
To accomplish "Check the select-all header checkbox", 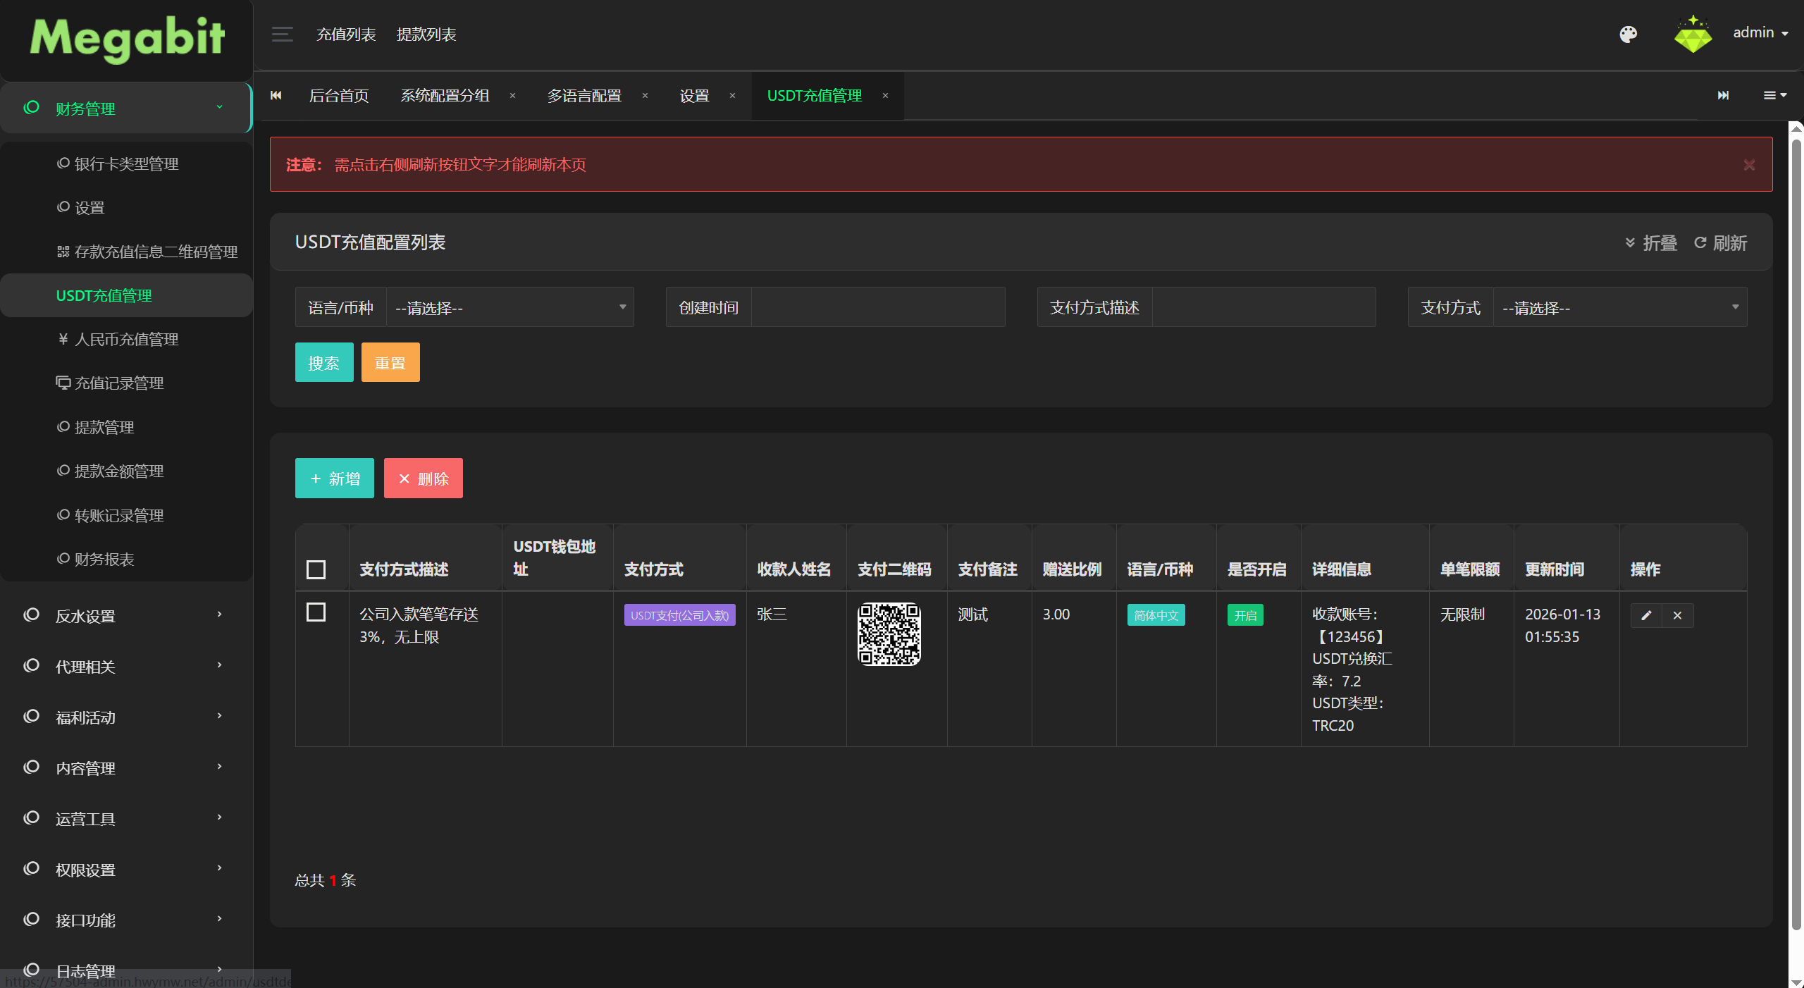I will pyautogui.click(x=316, y=569).
